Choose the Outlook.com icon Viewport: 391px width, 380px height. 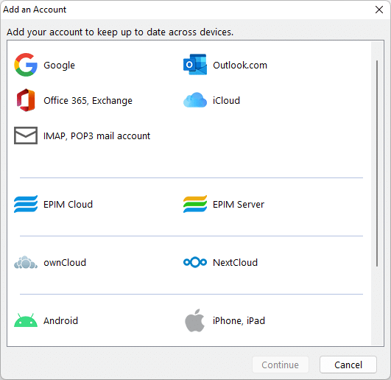point(195,64)
